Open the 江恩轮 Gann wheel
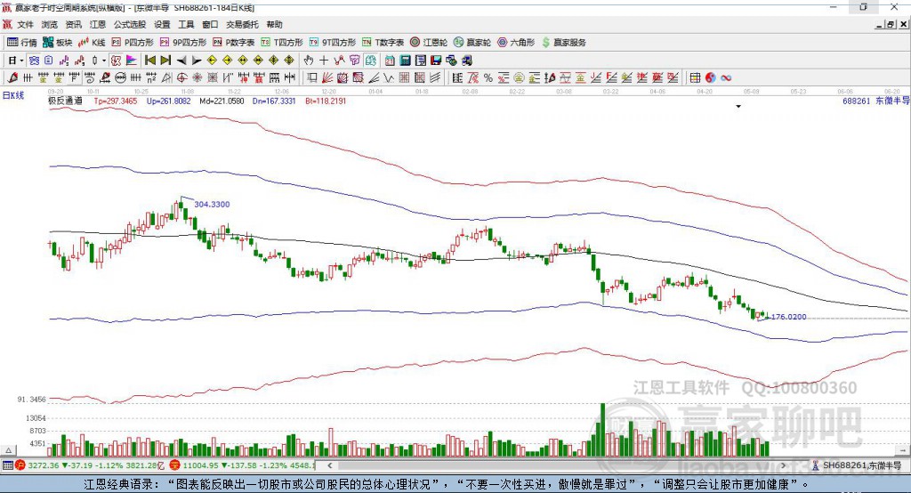This screenshot has height=493, width=911. (x=429, y=43)
